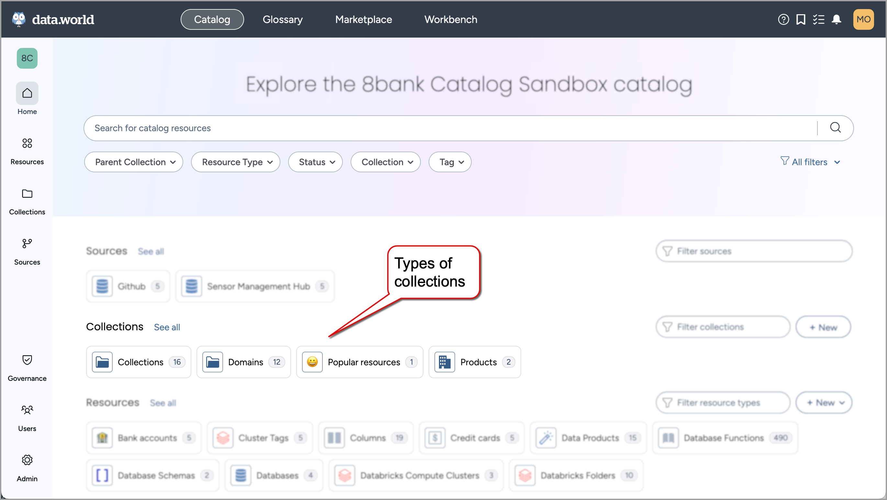Viewport: 887px width, 500px height.
Task: Expand the All filters menu
Action: click(810, 162)
